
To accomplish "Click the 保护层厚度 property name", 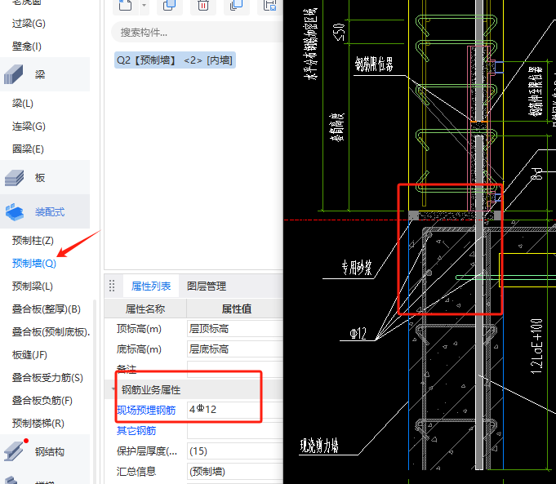I will click(147, 451).
